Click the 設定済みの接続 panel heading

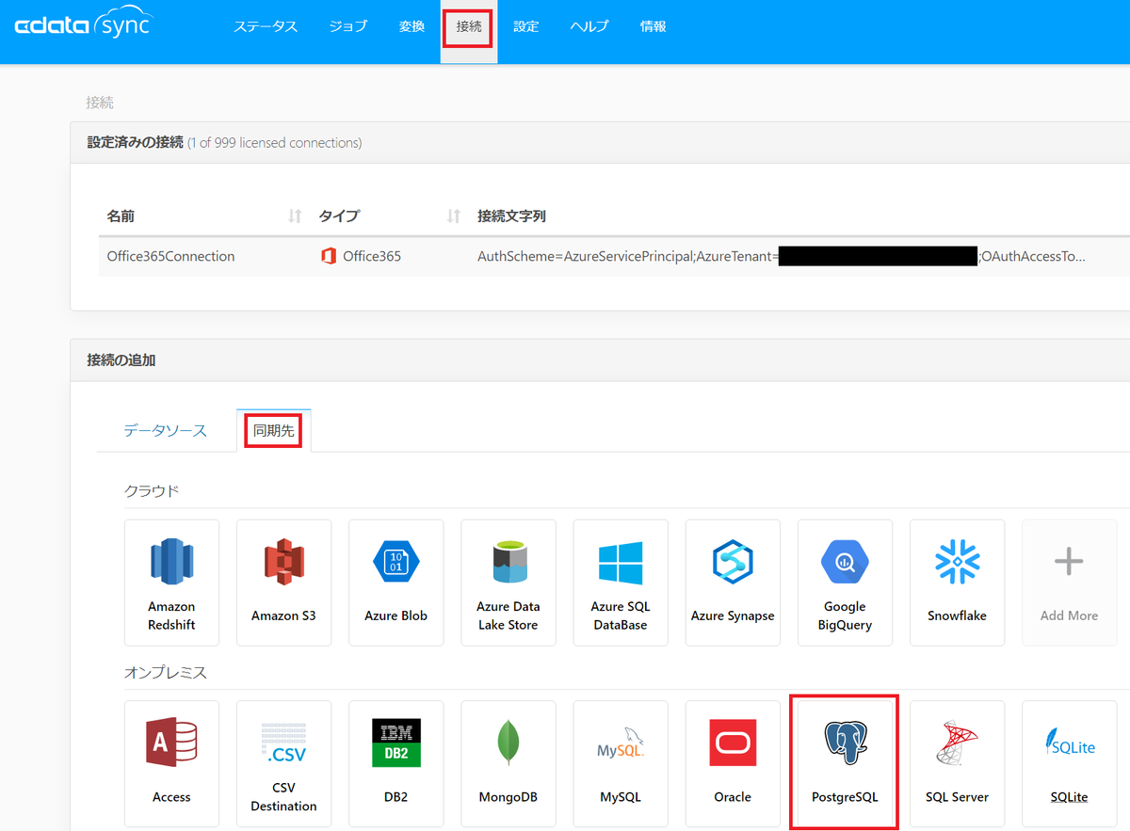(135, 143)
